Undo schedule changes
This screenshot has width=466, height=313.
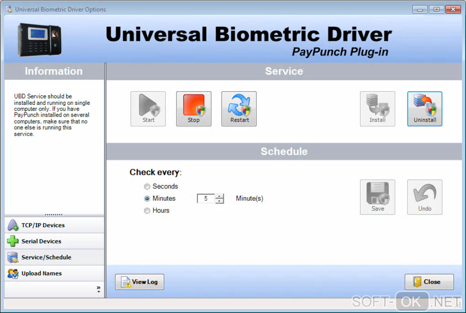(x=425, y=197)
